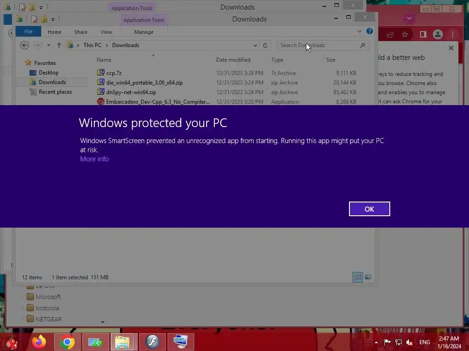Go up one folder level
The width and height of the screenshot is (469, 351).
click(x=59, y=45)
